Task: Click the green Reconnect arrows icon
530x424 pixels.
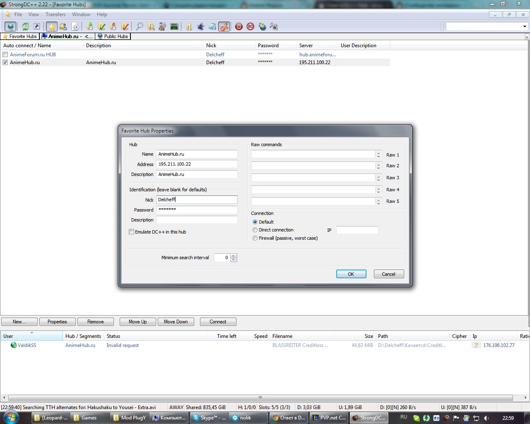Action: 25,26
